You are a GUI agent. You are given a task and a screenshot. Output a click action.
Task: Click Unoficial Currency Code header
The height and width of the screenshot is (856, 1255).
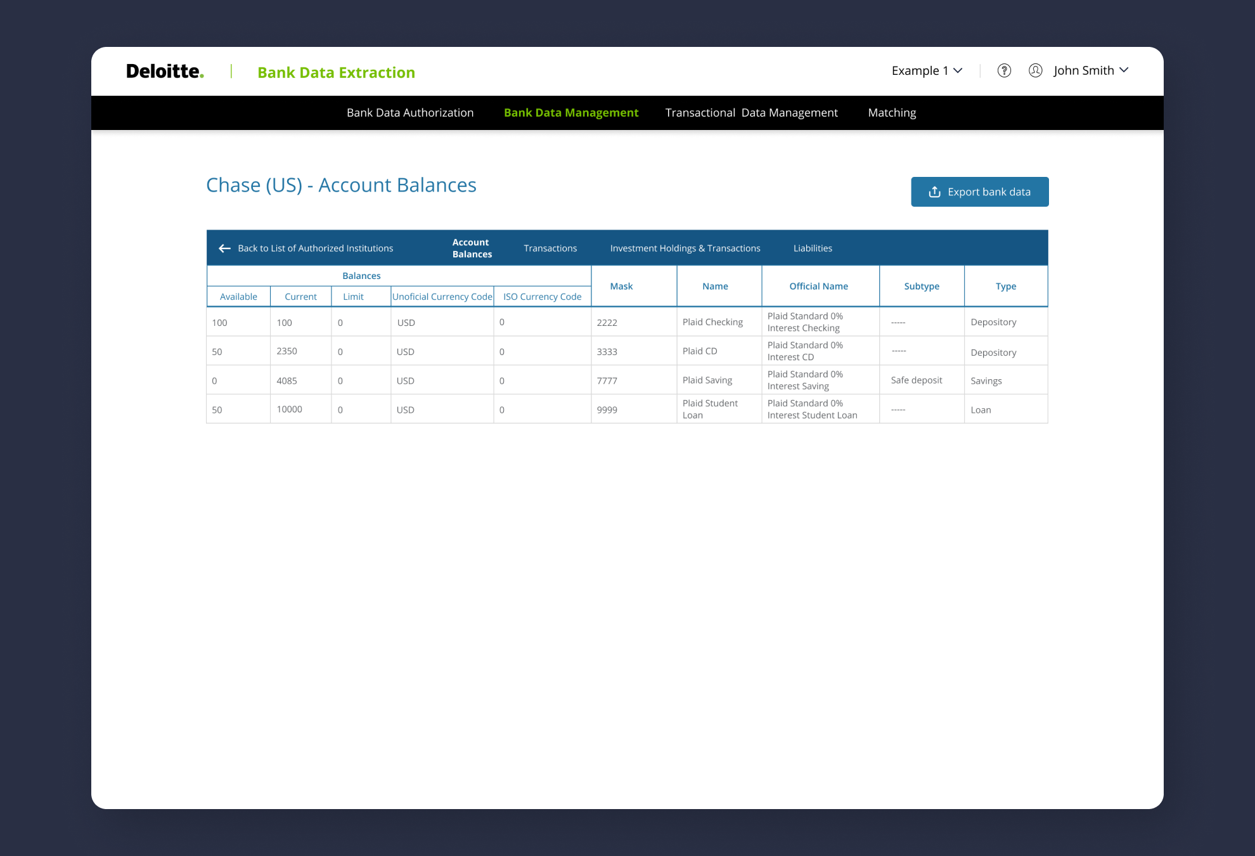point(442,297)
